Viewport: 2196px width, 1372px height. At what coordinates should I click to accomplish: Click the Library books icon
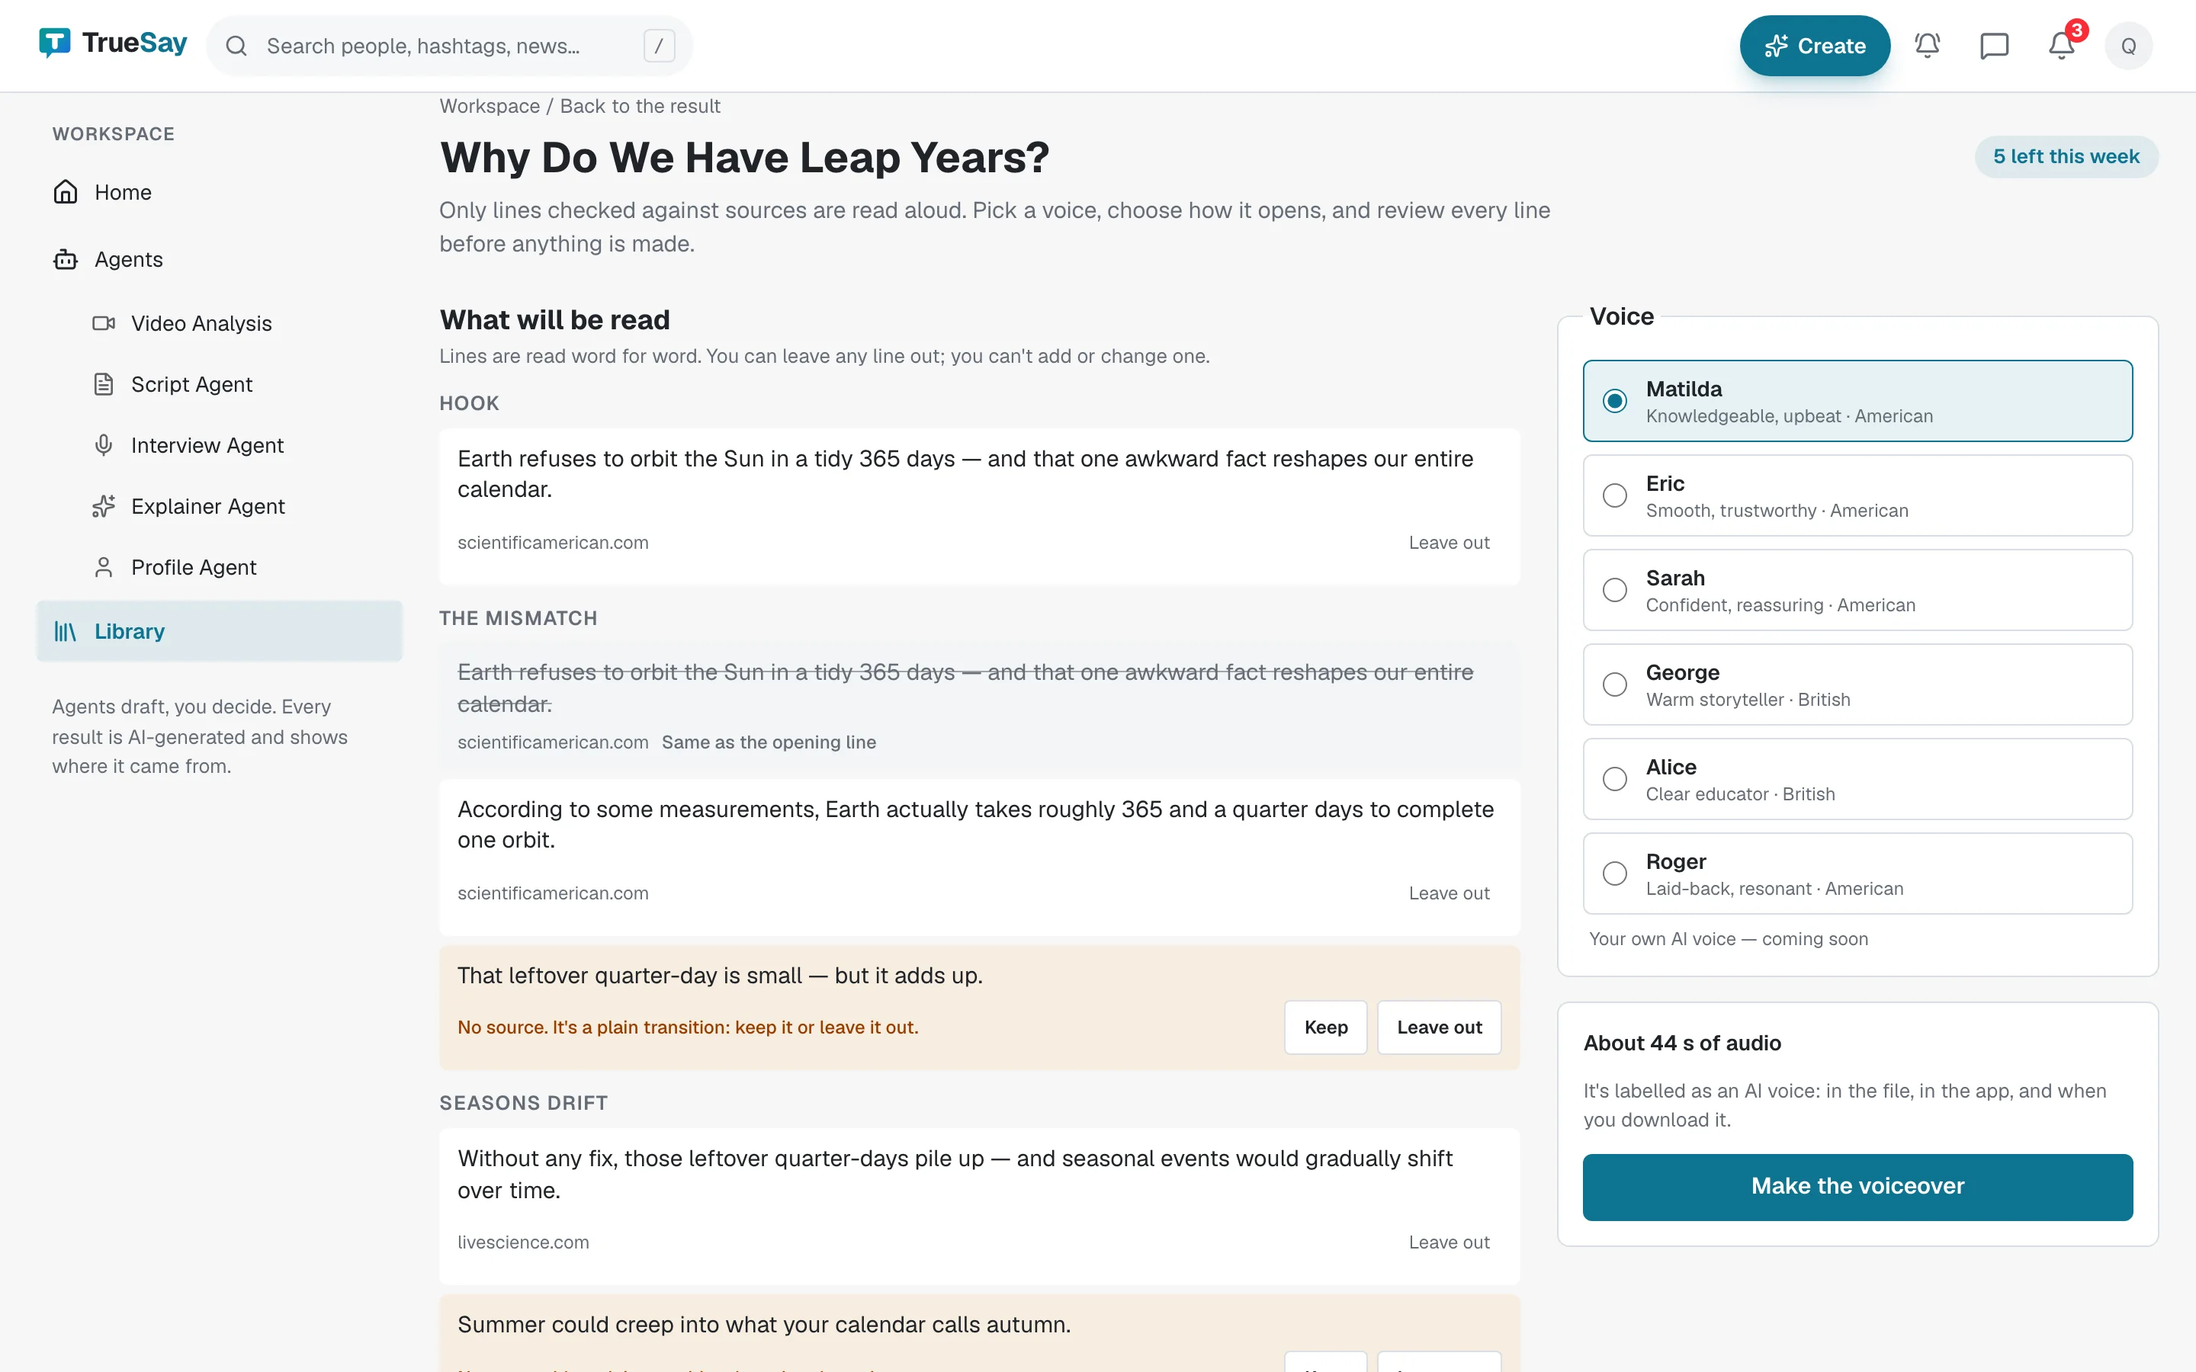(66, 632)
